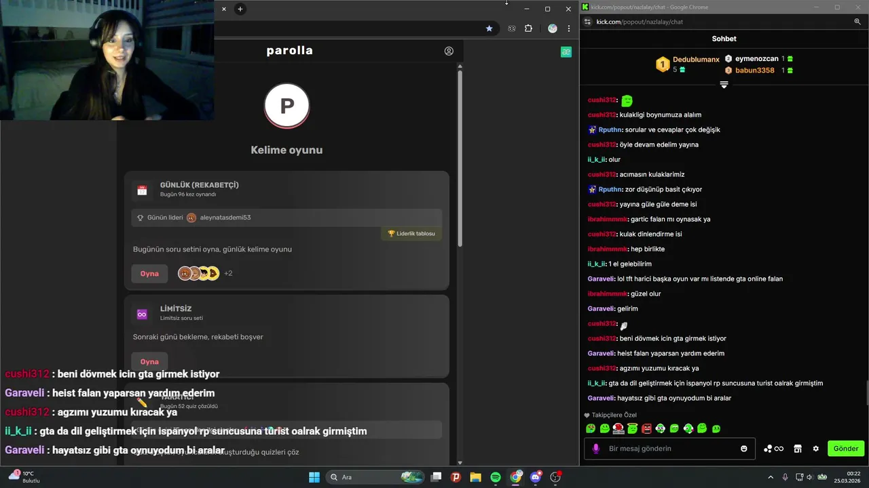Image resolution: width=869 pixels, height=488 pixels.
Task: Open the Chrome extensions puzzle icon
Action: point(529,28)
